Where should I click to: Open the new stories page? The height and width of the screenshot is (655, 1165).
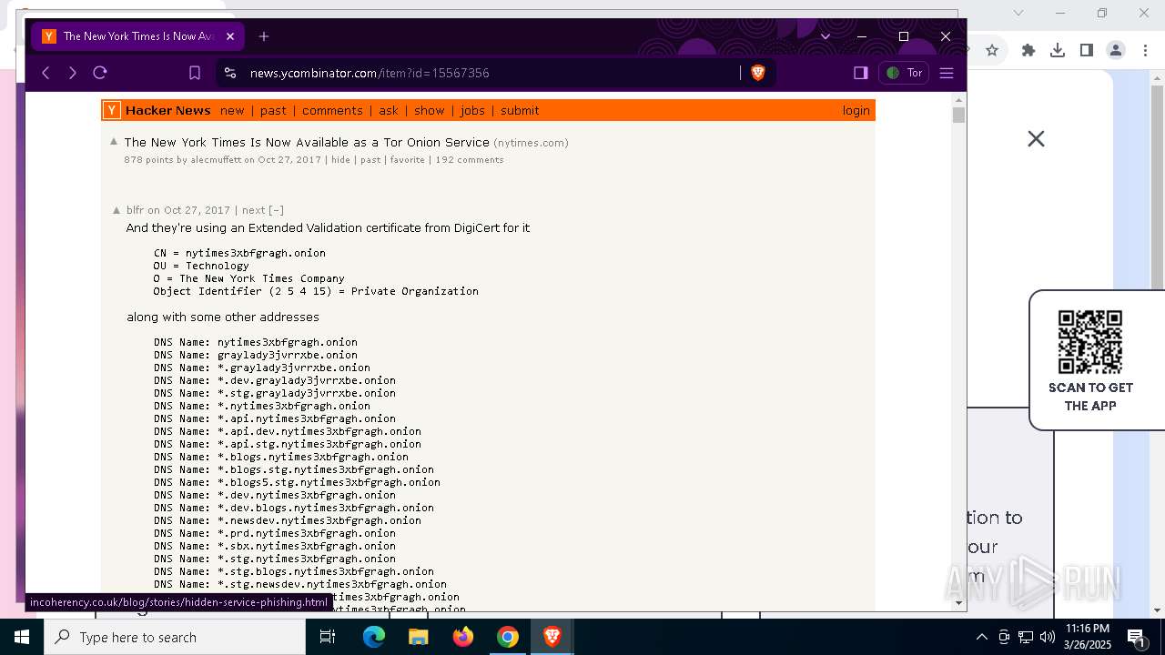[x=232, y=110]
